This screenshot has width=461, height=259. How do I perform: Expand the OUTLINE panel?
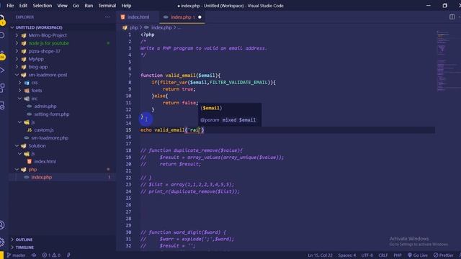[x=24, y=240]
